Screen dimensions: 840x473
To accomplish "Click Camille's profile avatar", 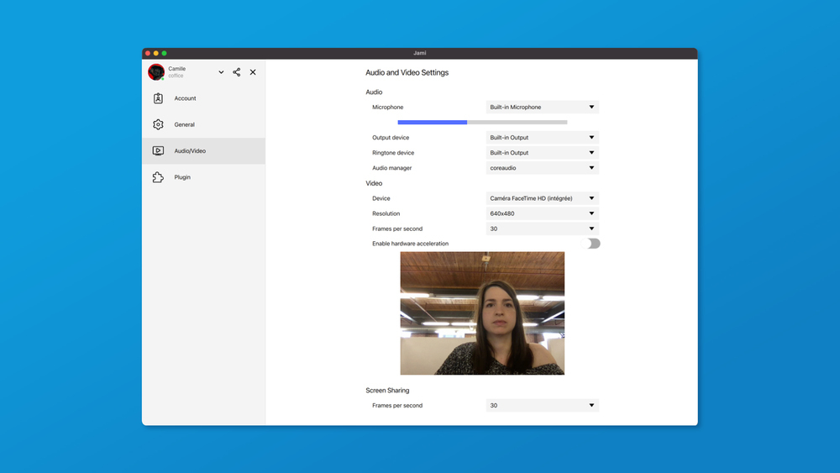I will pyautogui.click(x=156, y=71).
